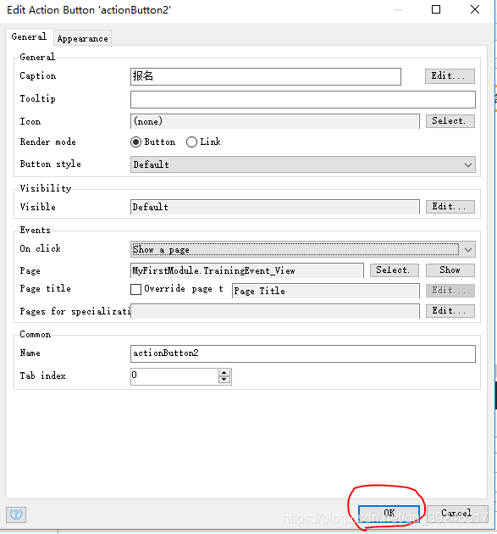The image size is (497, 534).
Task: Click Show button next to Page
Action: tap(450, 270)
